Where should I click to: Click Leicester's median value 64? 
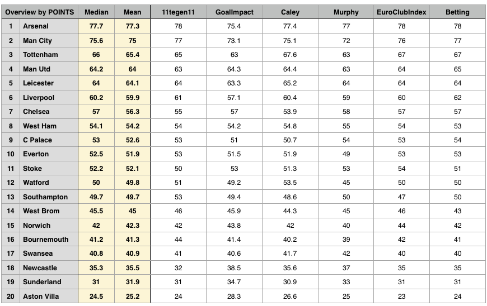click(x=96, y=83)
